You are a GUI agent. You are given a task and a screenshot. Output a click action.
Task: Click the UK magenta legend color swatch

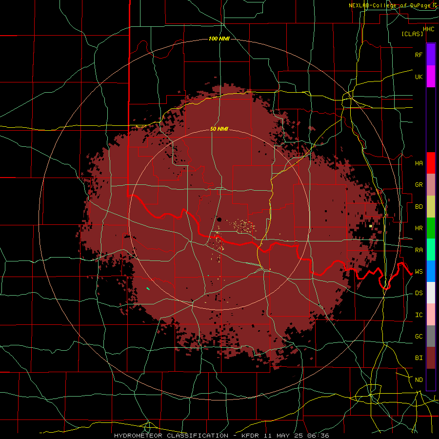431,77
